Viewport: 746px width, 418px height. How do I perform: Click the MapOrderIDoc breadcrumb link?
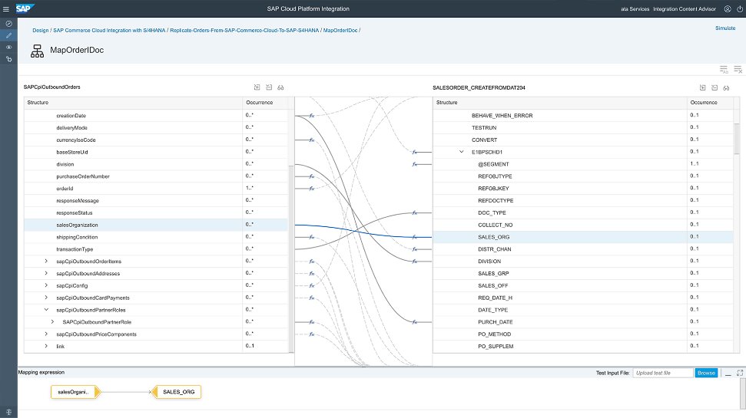(x=340, y=31)
